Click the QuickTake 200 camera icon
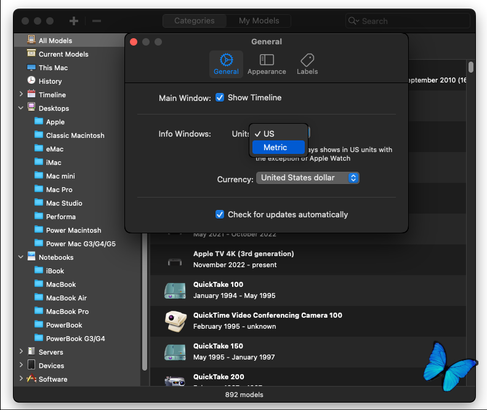 coord(175,381)
